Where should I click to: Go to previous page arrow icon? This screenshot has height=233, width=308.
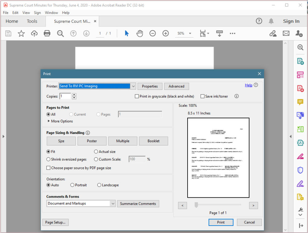(x=73, y=33)
